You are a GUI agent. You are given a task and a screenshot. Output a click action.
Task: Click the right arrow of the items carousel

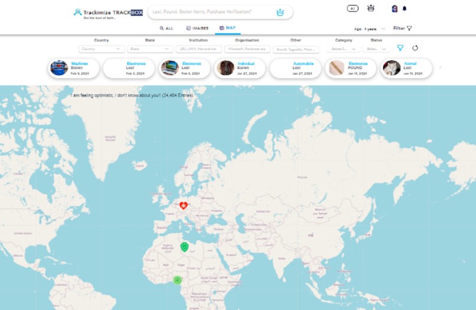(x=440, y=67)
